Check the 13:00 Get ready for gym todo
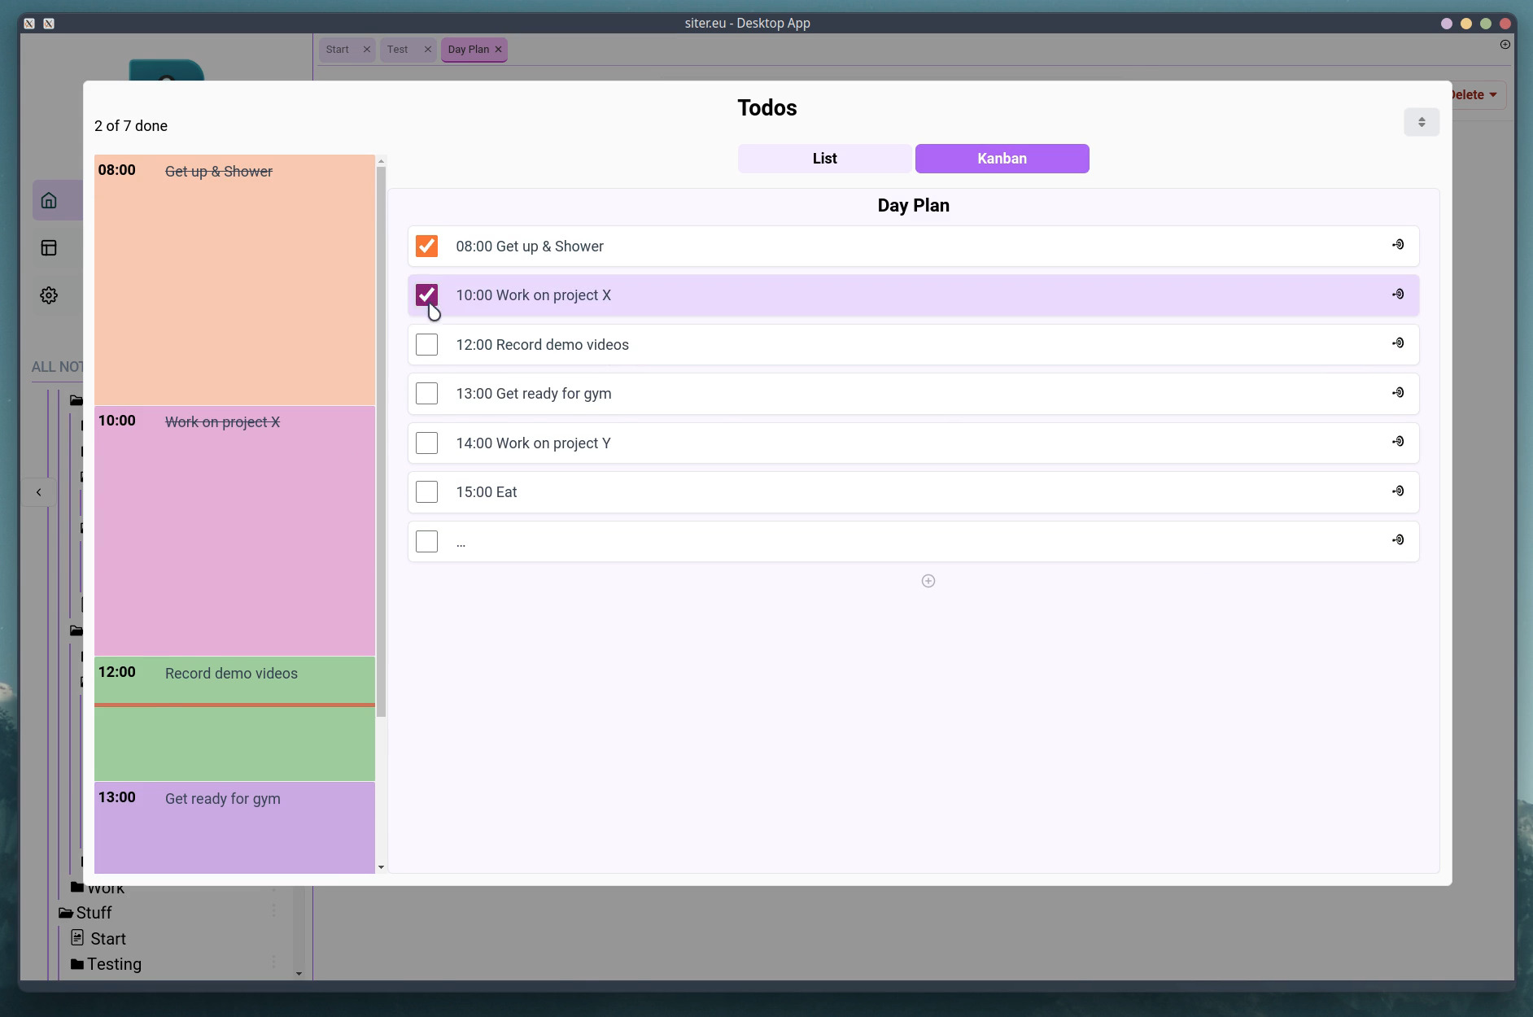 pos(426,393)
